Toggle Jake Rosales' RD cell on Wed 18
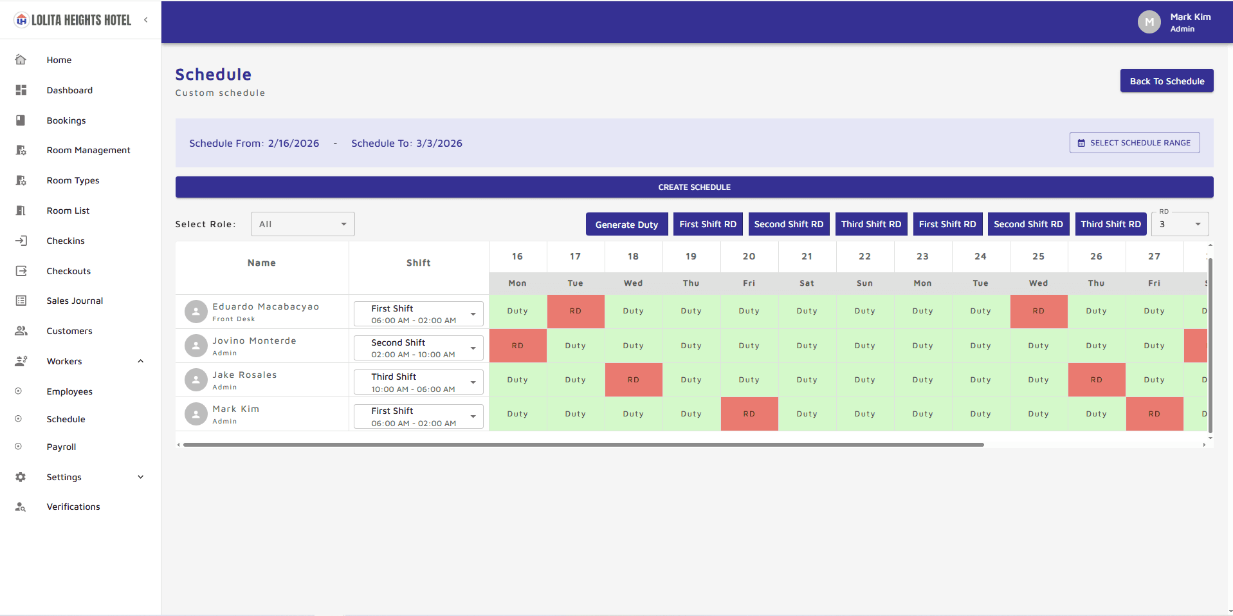 tap(634, 380)
